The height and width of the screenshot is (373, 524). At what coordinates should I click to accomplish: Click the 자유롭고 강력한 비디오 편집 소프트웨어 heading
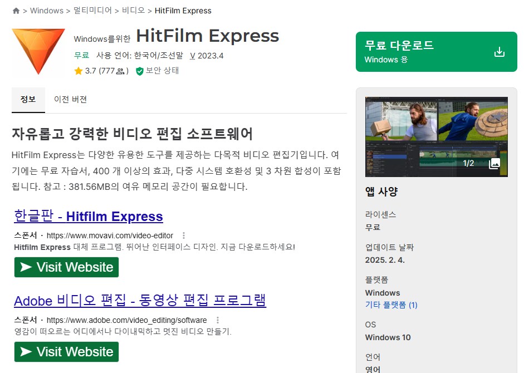click(x=133, y=134)
